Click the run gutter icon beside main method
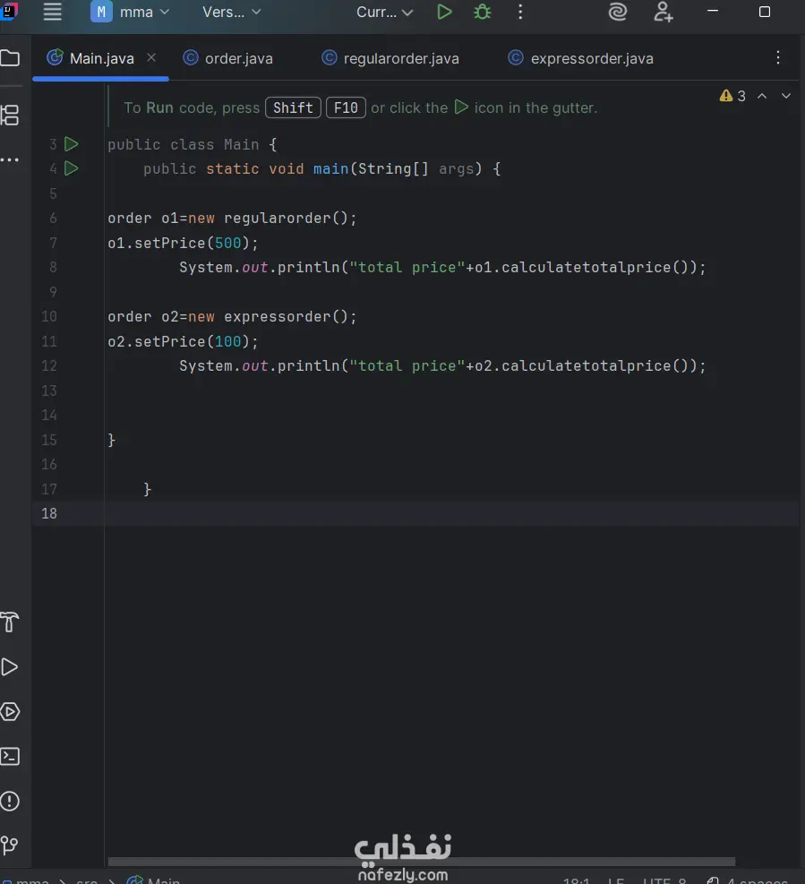Image resolution: width=805 pixels, height=884 pixels. tap(71, 168)
